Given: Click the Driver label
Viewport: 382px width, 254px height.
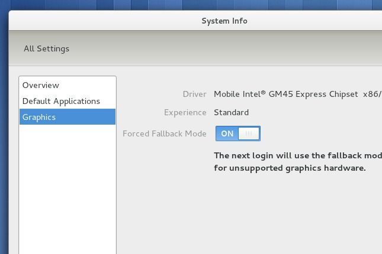Looking at the screenshot, I should 194,94.
